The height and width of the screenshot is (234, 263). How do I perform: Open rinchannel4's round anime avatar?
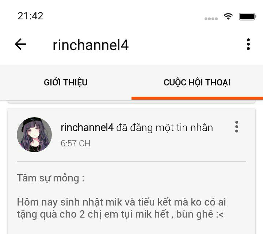click(x=34, y=135)
